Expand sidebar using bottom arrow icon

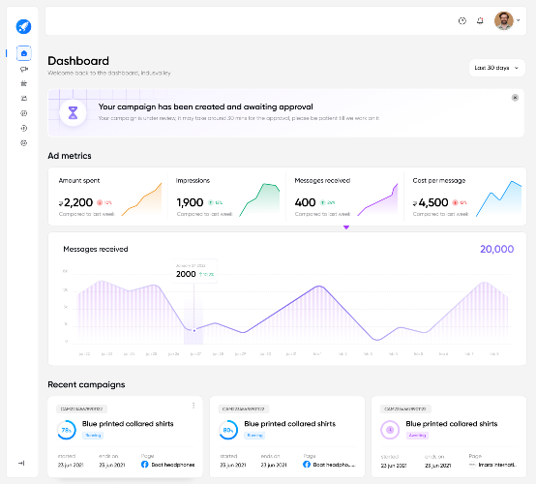21,463
